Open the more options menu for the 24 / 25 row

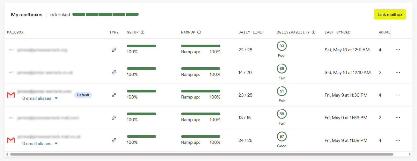398,140
